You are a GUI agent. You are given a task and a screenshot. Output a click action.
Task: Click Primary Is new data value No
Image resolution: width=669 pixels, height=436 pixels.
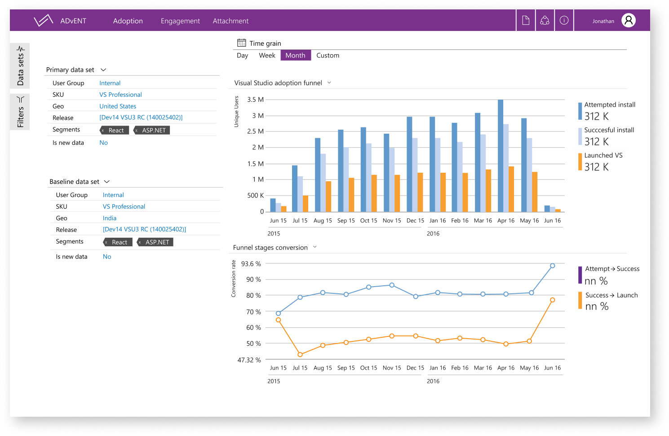click(x=104, y=143)
